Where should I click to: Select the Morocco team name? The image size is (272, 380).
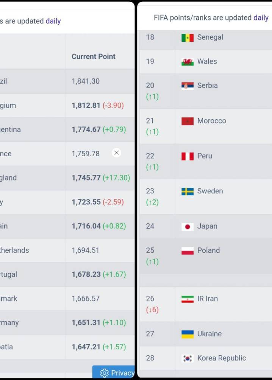click(x=212, y=121)
